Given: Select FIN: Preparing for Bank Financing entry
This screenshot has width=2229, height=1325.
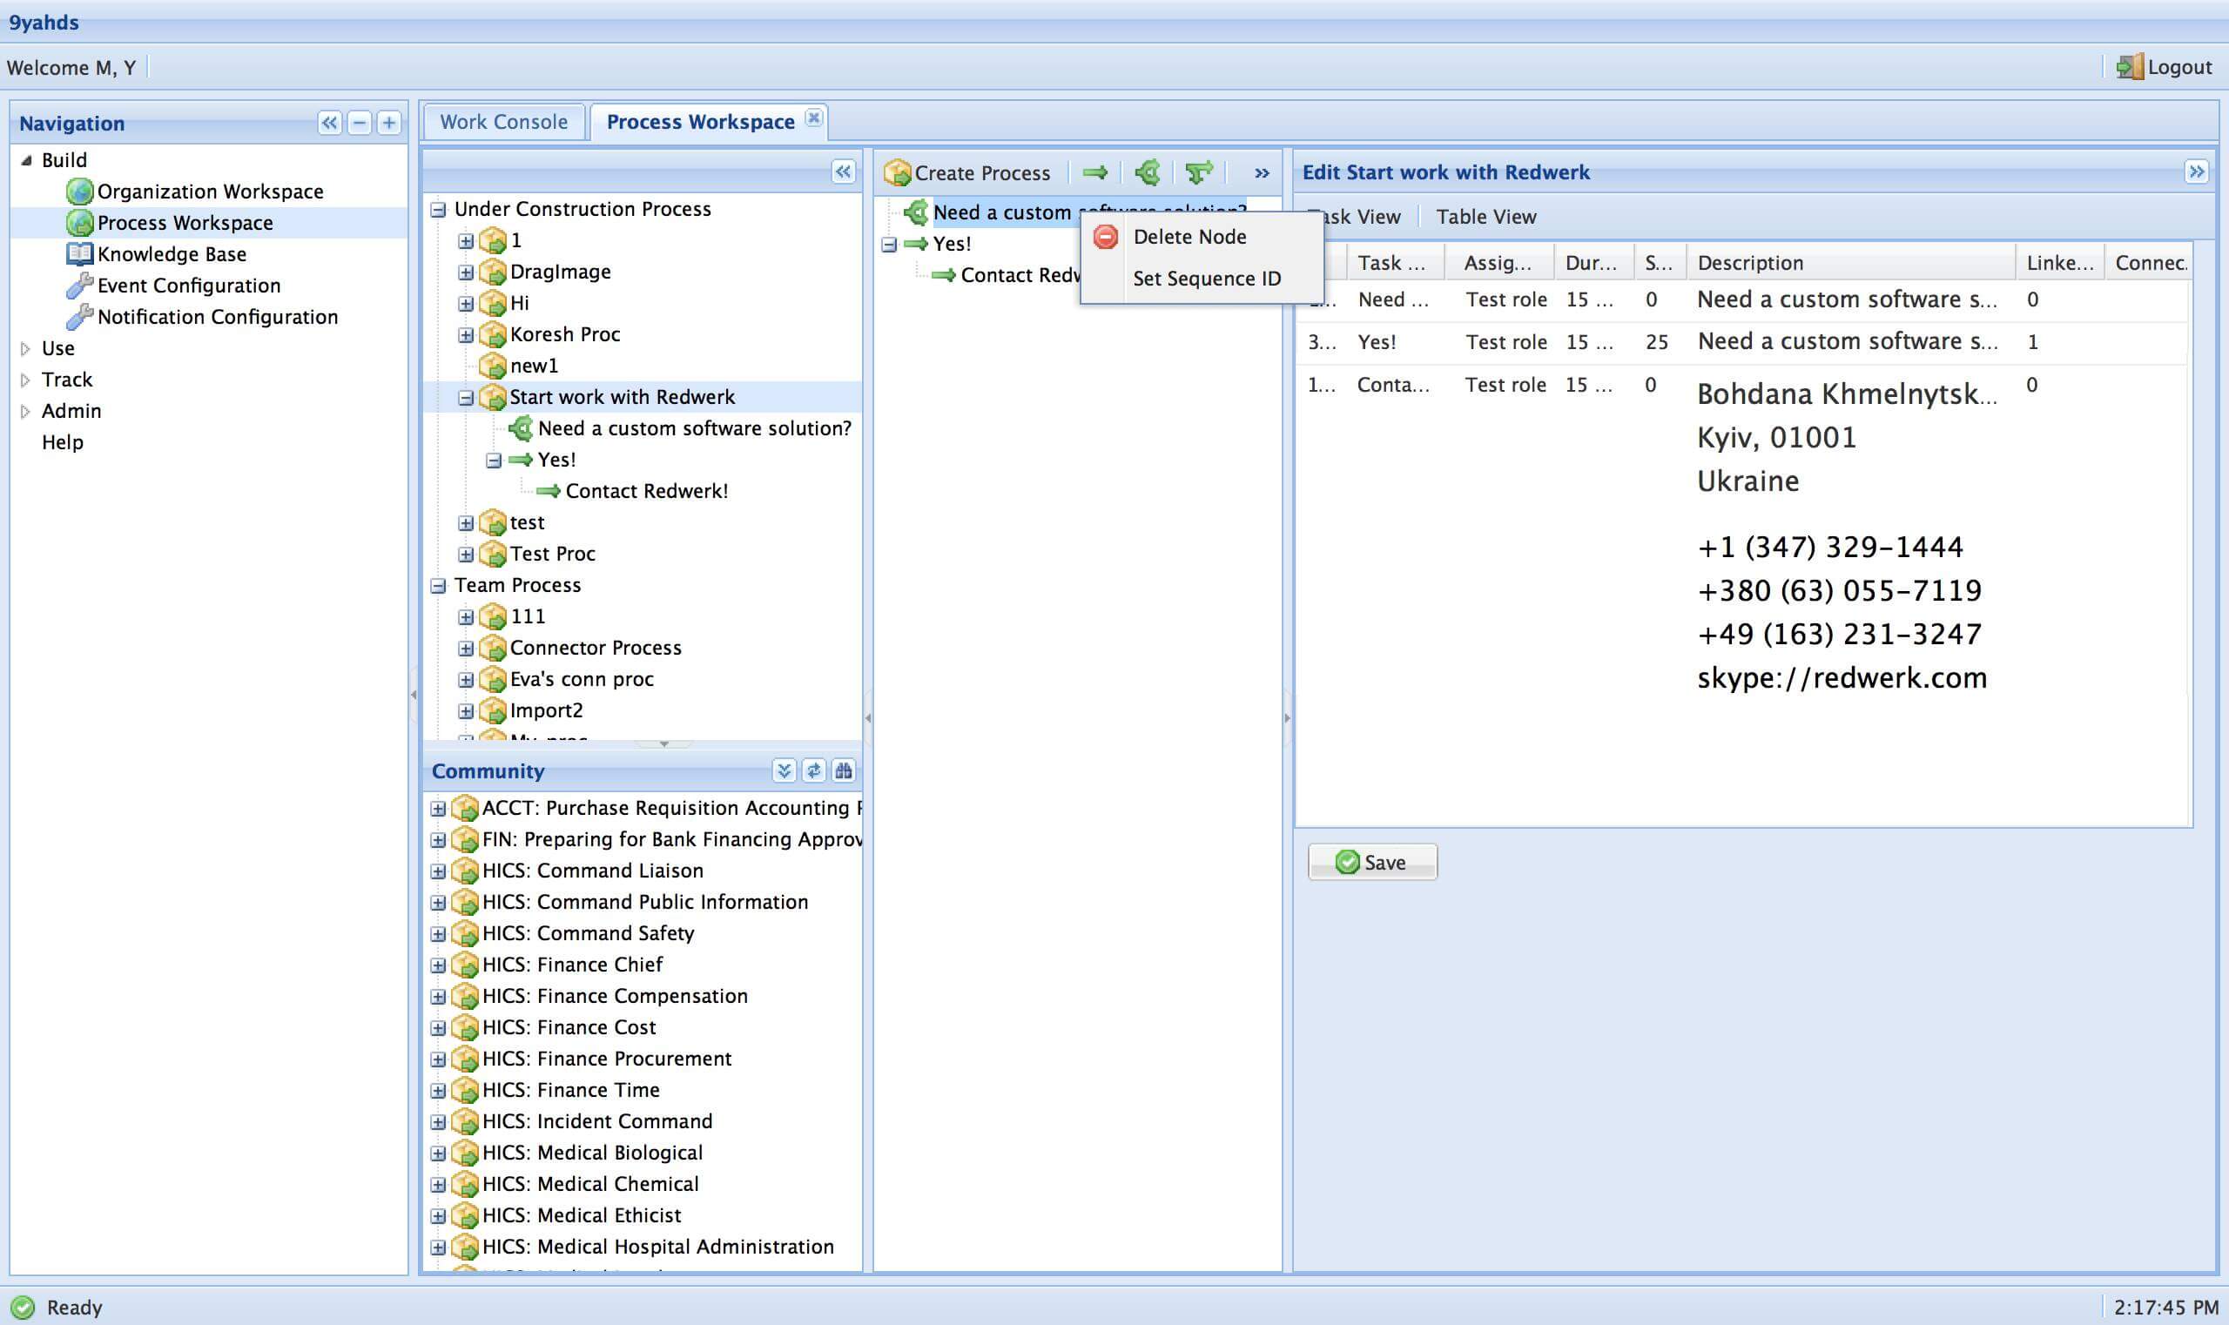Looking at the screenshot, I should (671, 839).
